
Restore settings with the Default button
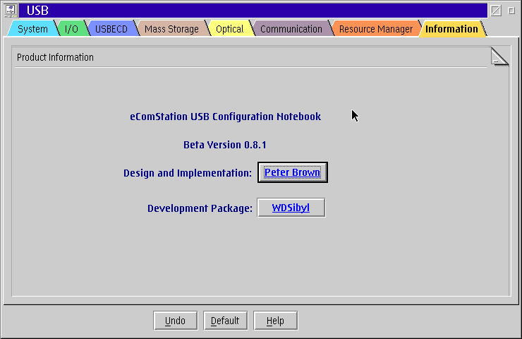tap(226, 321)
